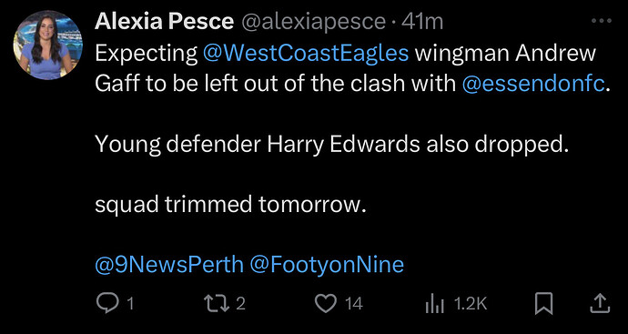Screen dimensions: 628x334
Task: Visit the @FootyonNine mention
Action: tap(327, 265)
